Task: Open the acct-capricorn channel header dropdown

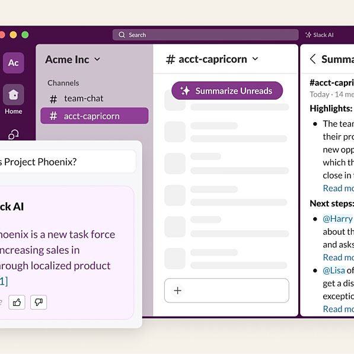Action: click(x=255, y=59)
